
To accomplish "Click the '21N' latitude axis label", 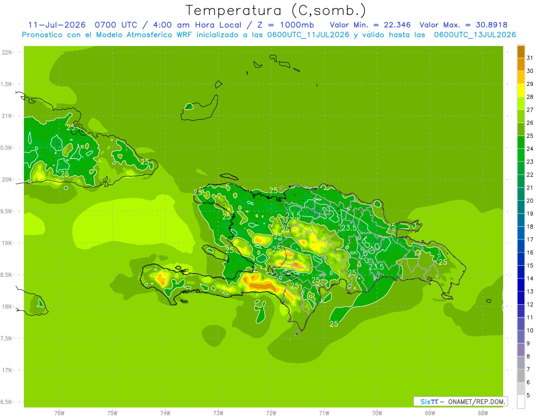I will tap(7, 116).
